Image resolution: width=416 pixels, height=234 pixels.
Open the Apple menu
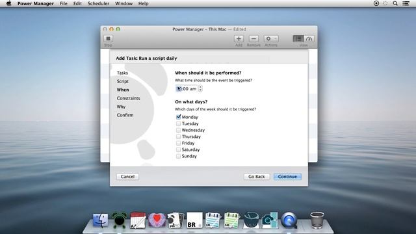click(x=8, y=3)
